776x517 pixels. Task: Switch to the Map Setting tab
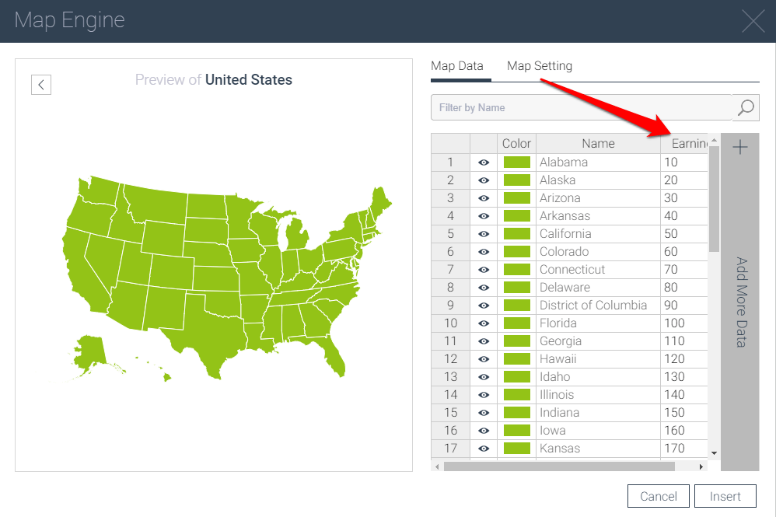click(x=540, y=66)
